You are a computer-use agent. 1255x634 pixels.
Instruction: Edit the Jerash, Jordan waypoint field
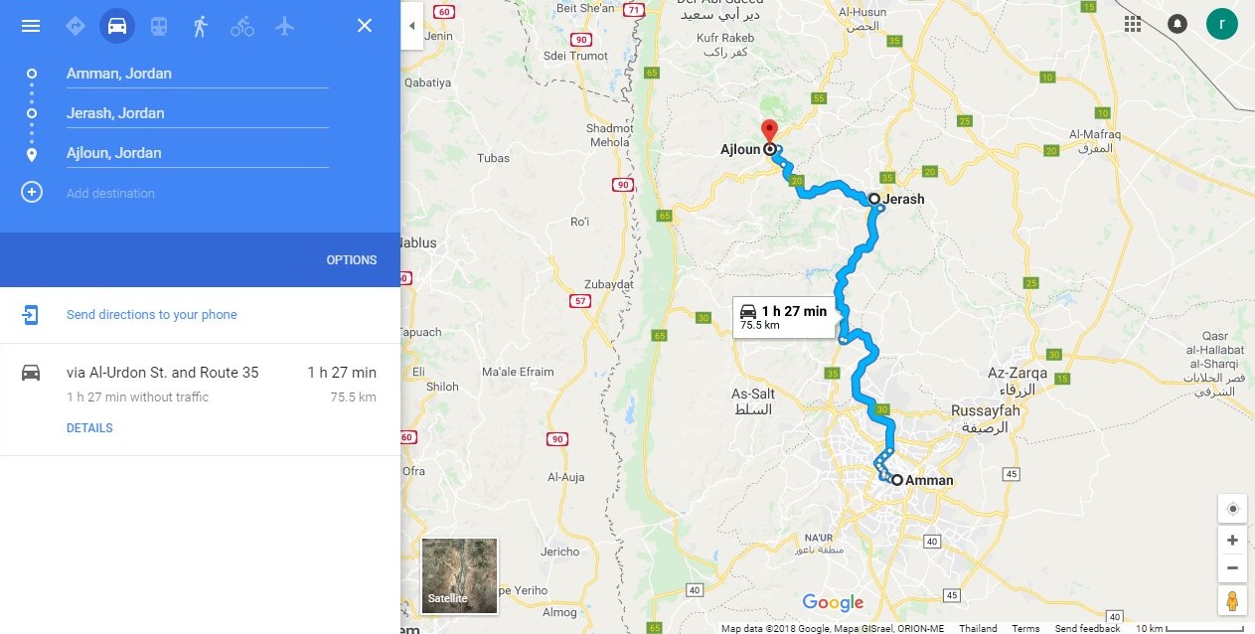(x=197, y=113)
